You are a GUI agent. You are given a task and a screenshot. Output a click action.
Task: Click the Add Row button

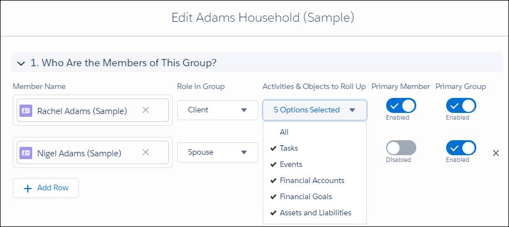tap(46, 188)
